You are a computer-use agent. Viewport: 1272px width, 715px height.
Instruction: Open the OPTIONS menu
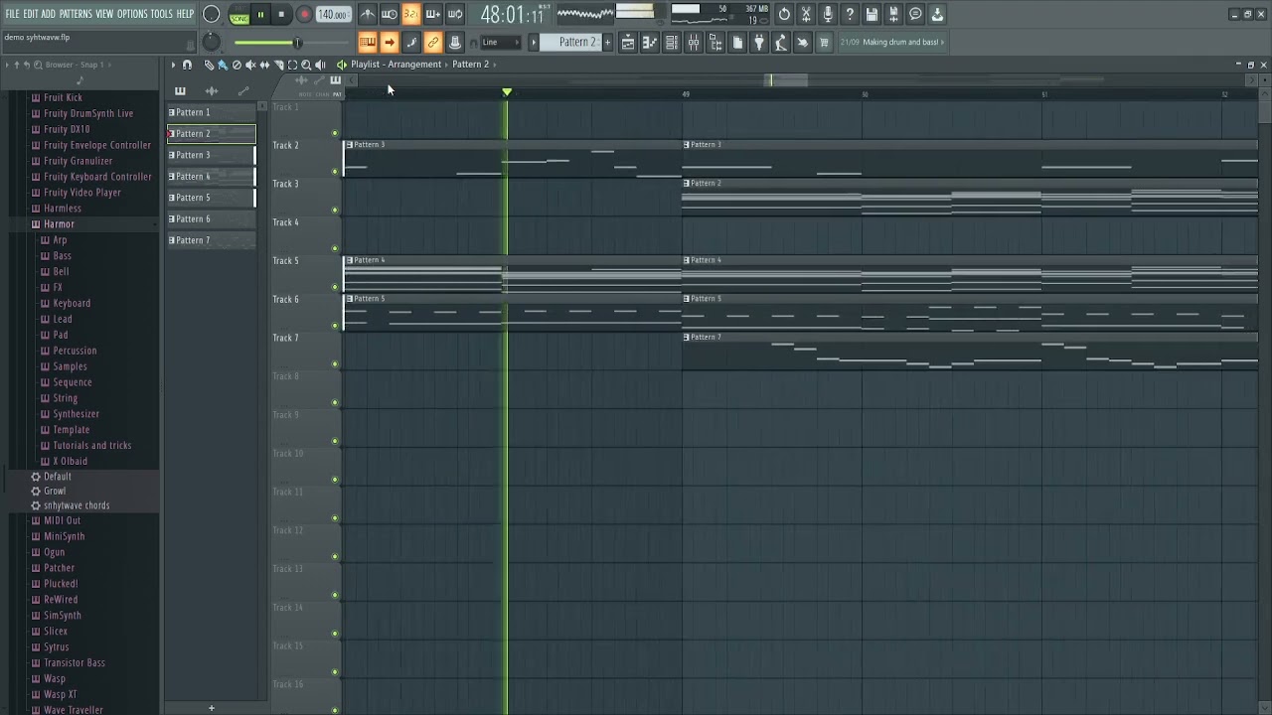point(132,14)
